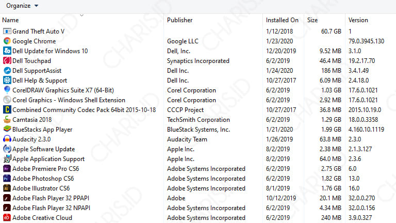396x223 pixels.
Task: Click the Dell Update for Windows 10 icon
Action: pyautogui.click(x=7, y=51)
